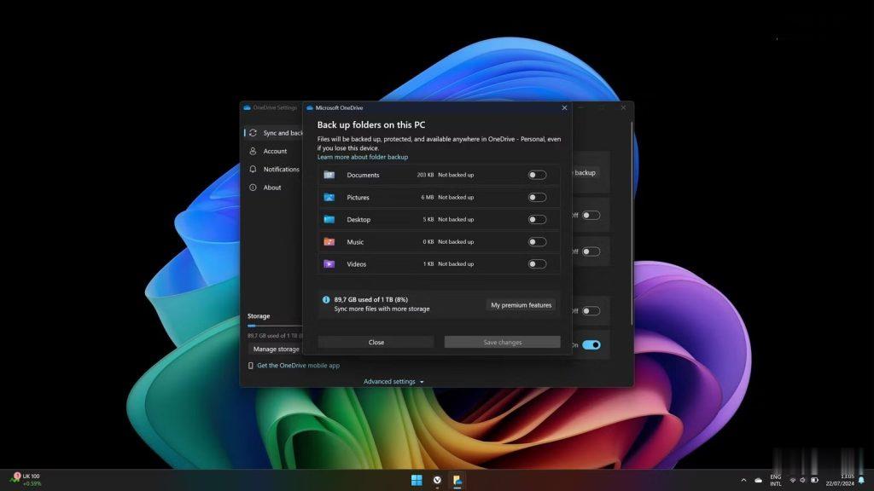
Task: Click Not backed up status in the Videos row
Action: [456, 264]
